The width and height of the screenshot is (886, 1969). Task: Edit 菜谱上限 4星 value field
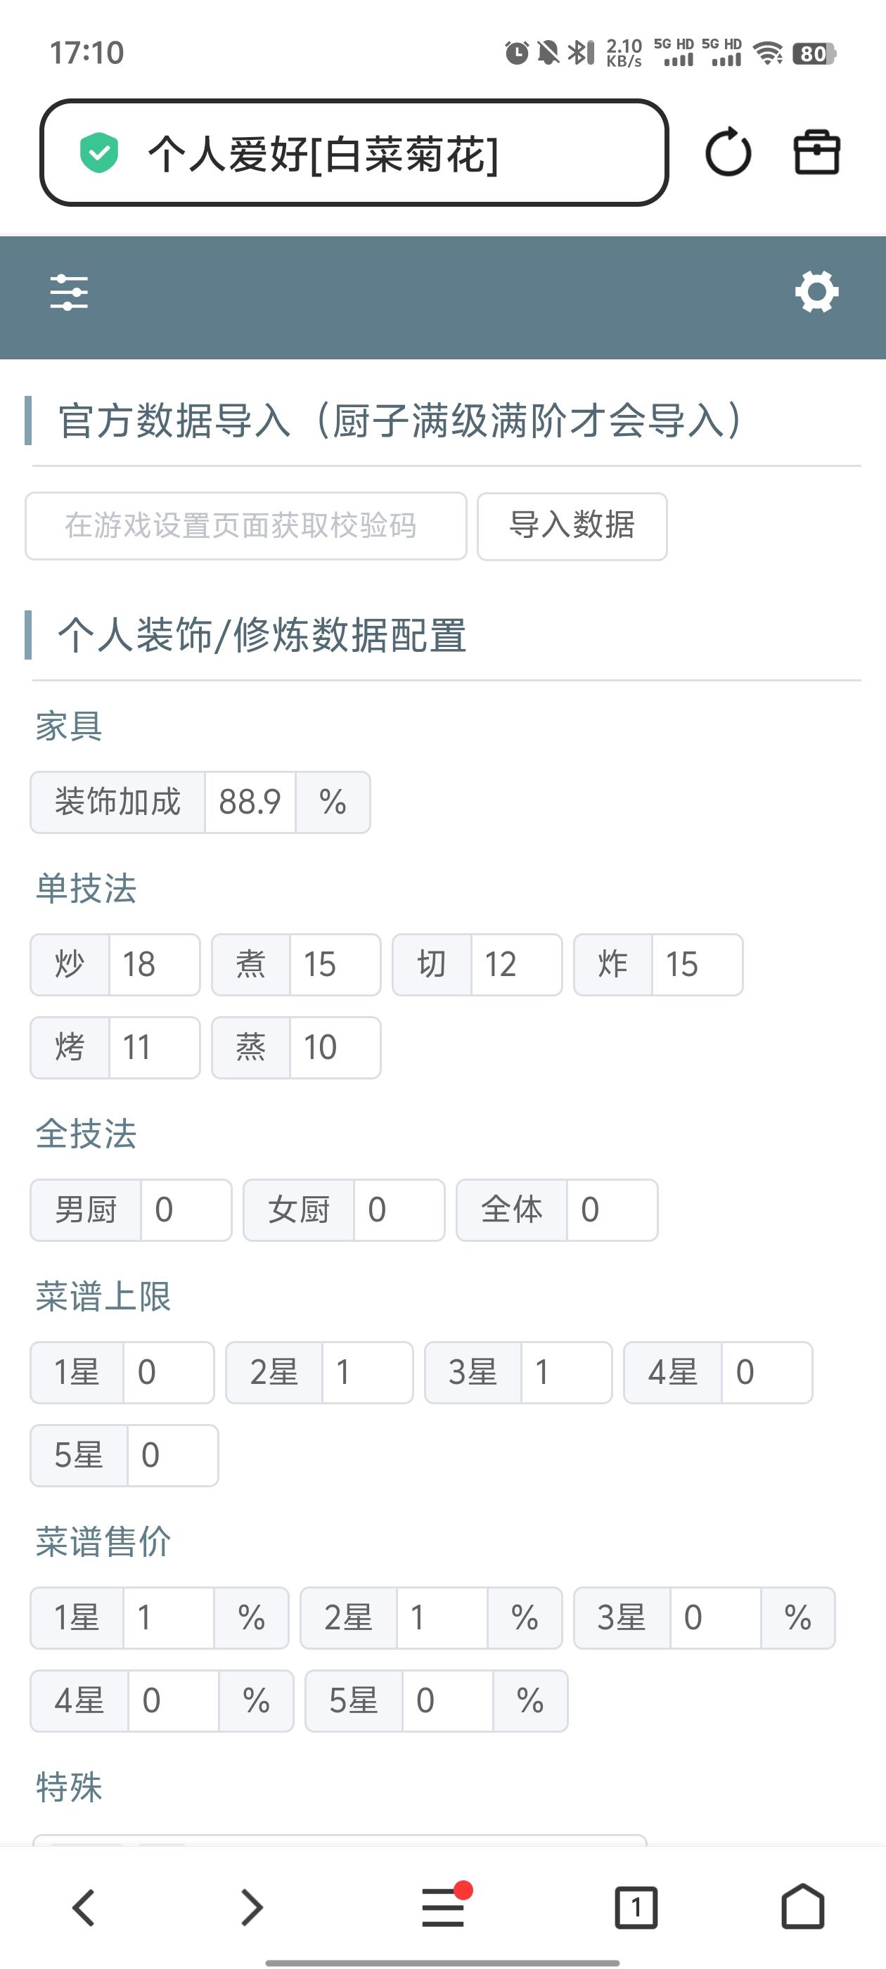click(x=765, y=1372)
